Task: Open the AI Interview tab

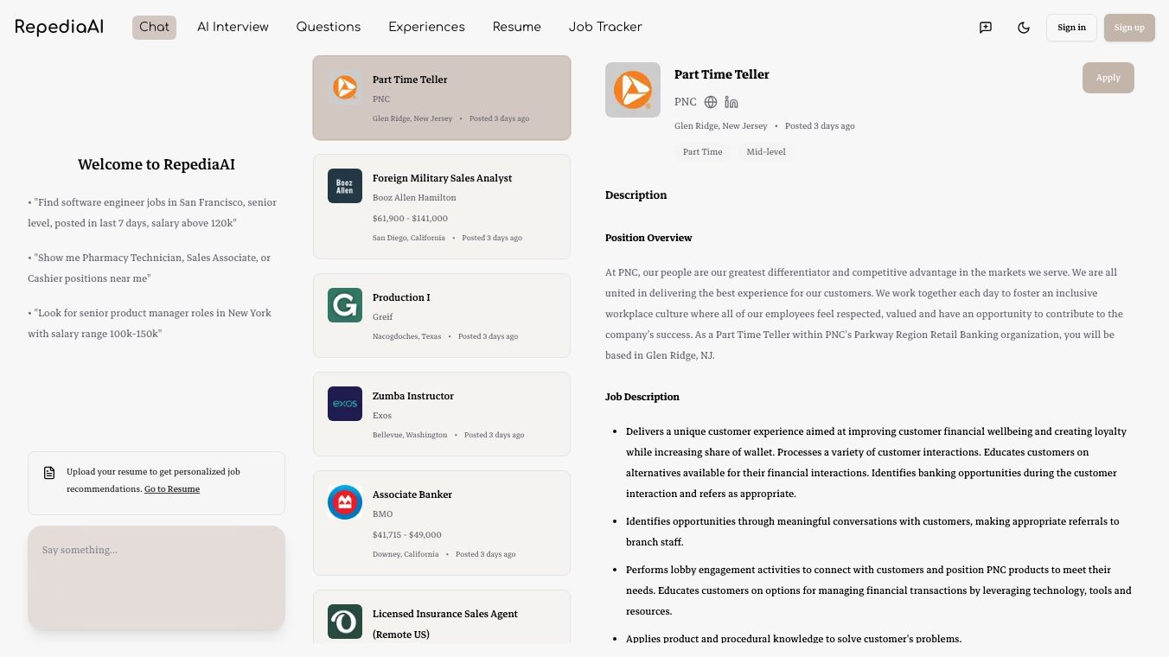Action: pos(233,27)
